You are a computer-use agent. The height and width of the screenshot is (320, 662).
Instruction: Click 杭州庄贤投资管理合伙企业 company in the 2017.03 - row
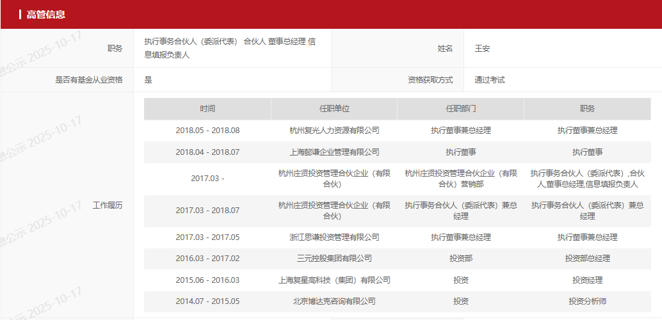pyautogui.click(x=334, y=179)
